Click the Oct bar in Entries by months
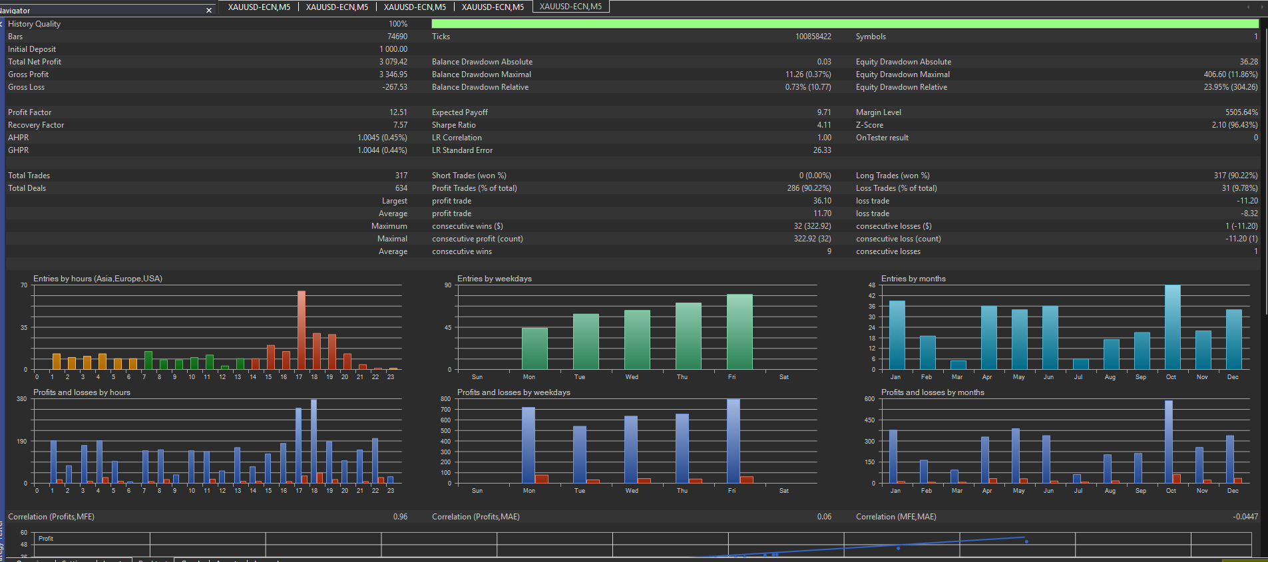This screenshot has height=562, width=1268. (1172, 327)
